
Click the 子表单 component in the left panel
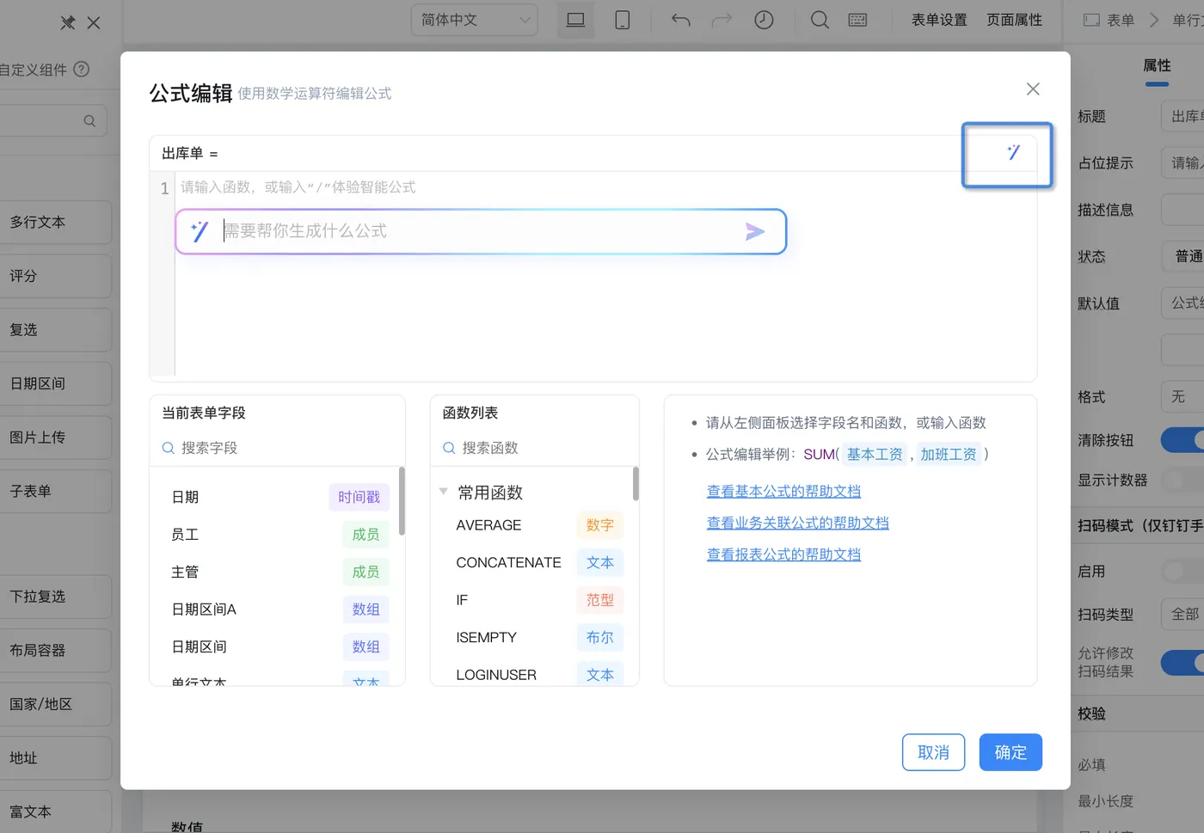pyautogui.click(x=55, y=491)
